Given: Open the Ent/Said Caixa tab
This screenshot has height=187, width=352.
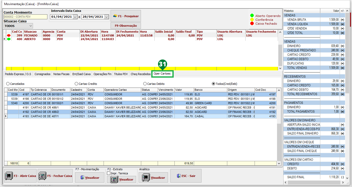Looking at the screenshot, I should 81,74.
